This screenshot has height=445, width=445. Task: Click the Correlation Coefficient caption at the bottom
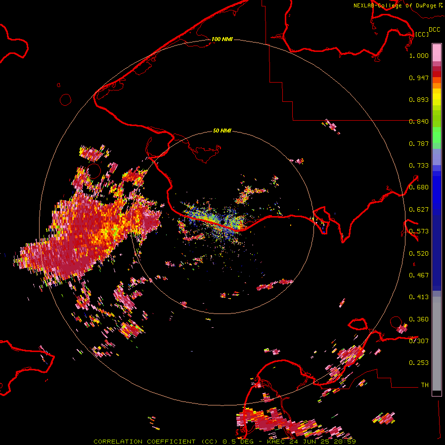224,442
